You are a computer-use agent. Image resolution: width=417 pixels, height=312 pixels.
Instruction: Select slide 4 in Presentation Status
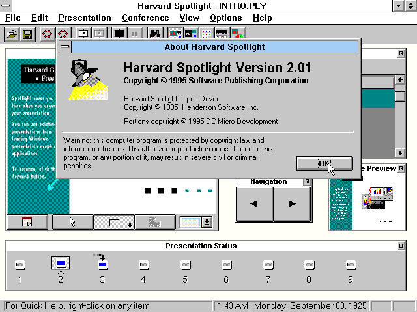coord(143,270)
